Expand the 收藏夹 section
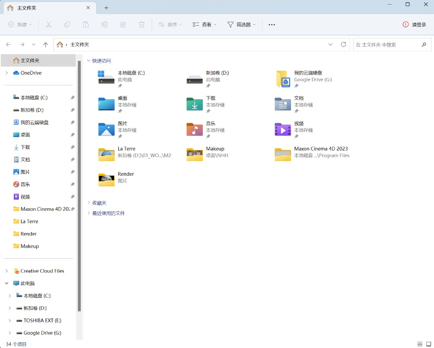 88,203
